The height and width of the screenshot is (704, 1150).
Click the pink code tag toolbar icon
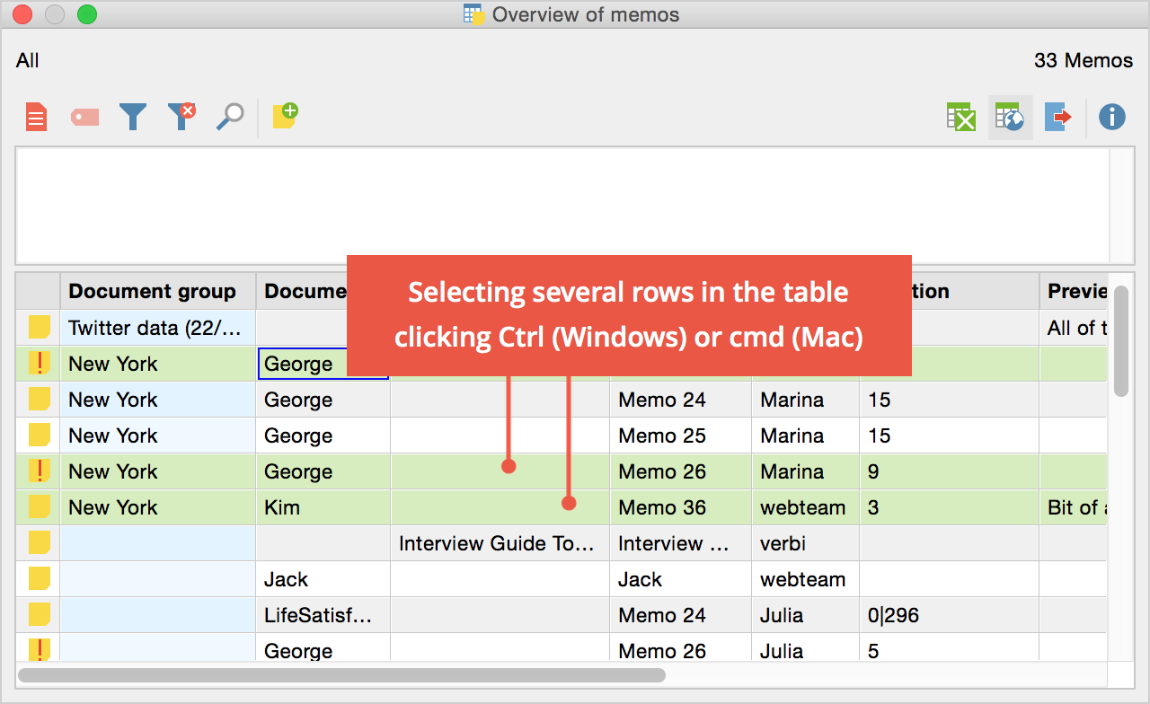coord(84,118)
